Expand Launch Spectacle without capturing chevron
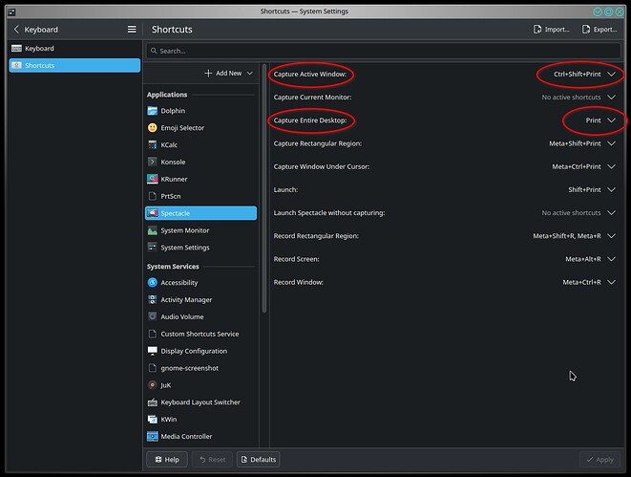 (611, 213)
